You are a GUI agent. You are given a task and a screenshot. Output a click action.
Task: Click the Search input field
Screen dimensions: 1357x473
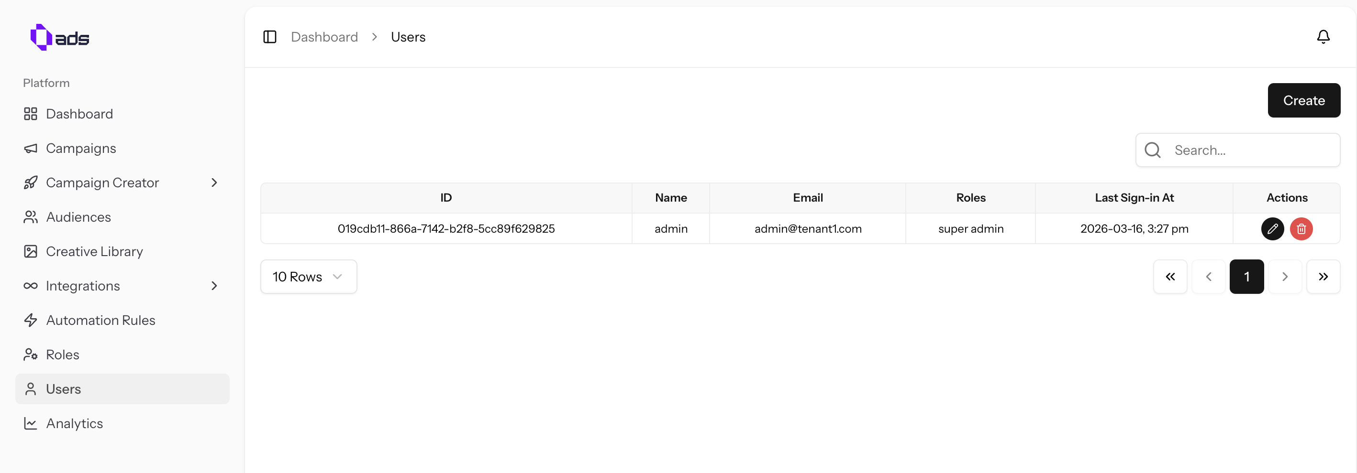(1238, 150)
